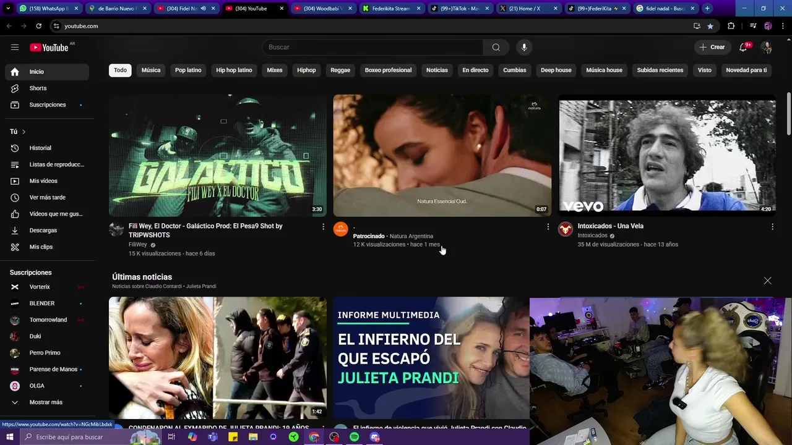The image size is (792, 445).
Task: Open the YouTube hamburger guide menu
Action: tap(15, 47)
